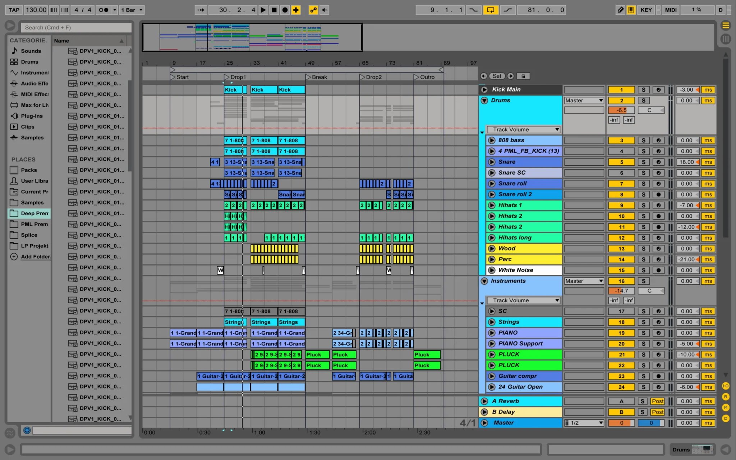Click the TAP tempo button
Viewport: 736px width, 460px height.
click(14, 10)
